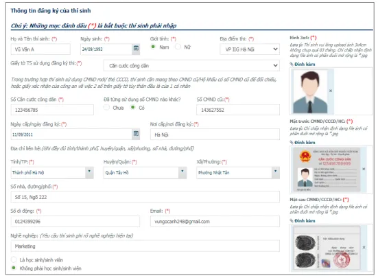Click the Đính kèm link for Mặt trước CMND
The height and width of the screenshot is (278, 378).
pyautogui.click(x=305, y=143)
